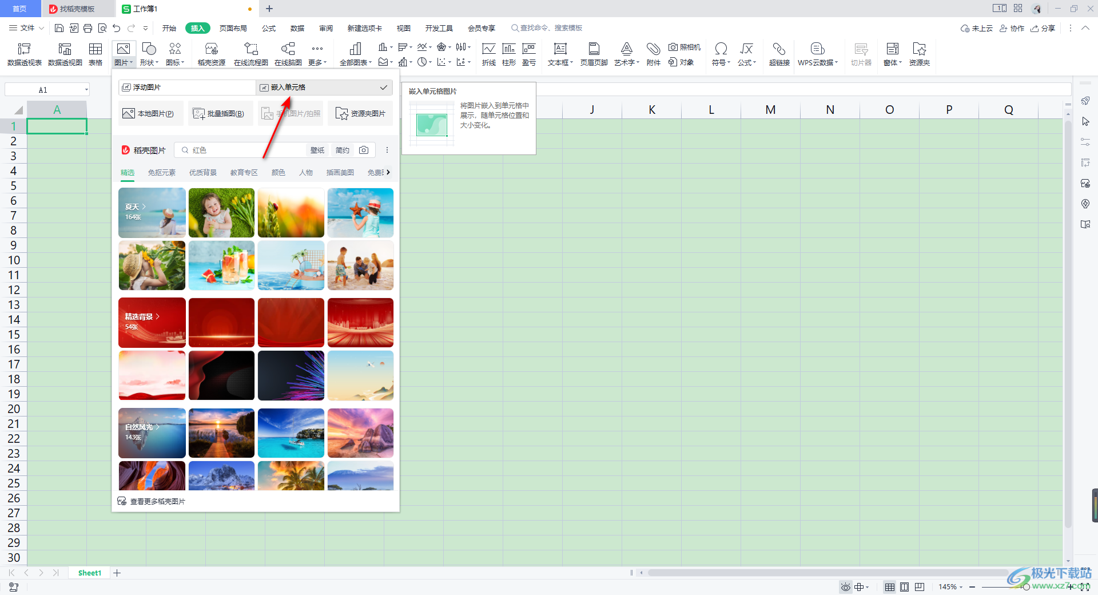Viewport: 1098px width, 595px height.
Task: Open the PivotChart (数据透视图) tool
Action: tap(65, 54)
